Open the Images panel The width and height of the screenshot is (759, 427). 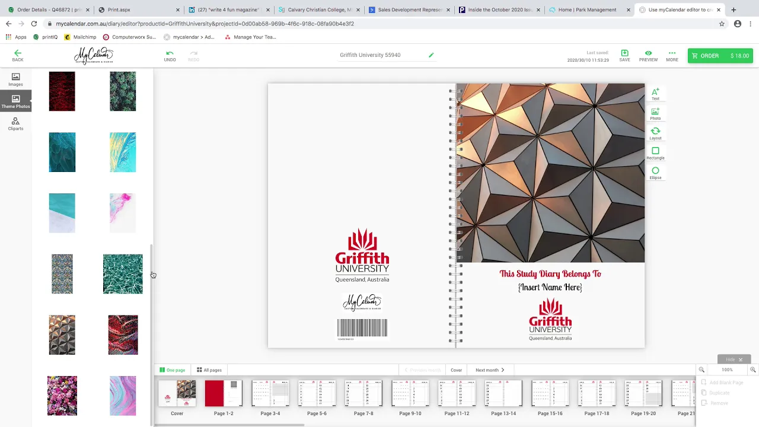coord(15,79)
